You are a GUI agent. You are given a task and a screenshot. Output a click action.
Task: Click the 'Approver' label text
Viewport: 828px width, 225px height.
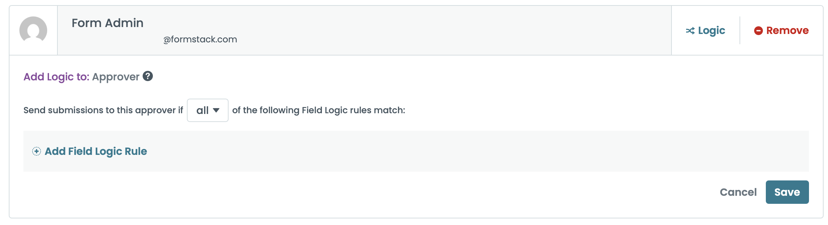(x=116, y=77)
